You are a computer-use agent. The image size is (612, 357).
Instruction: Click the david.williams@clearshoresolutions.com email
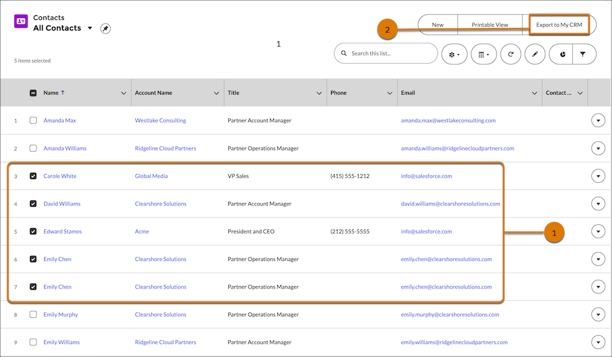pos(450,204)
